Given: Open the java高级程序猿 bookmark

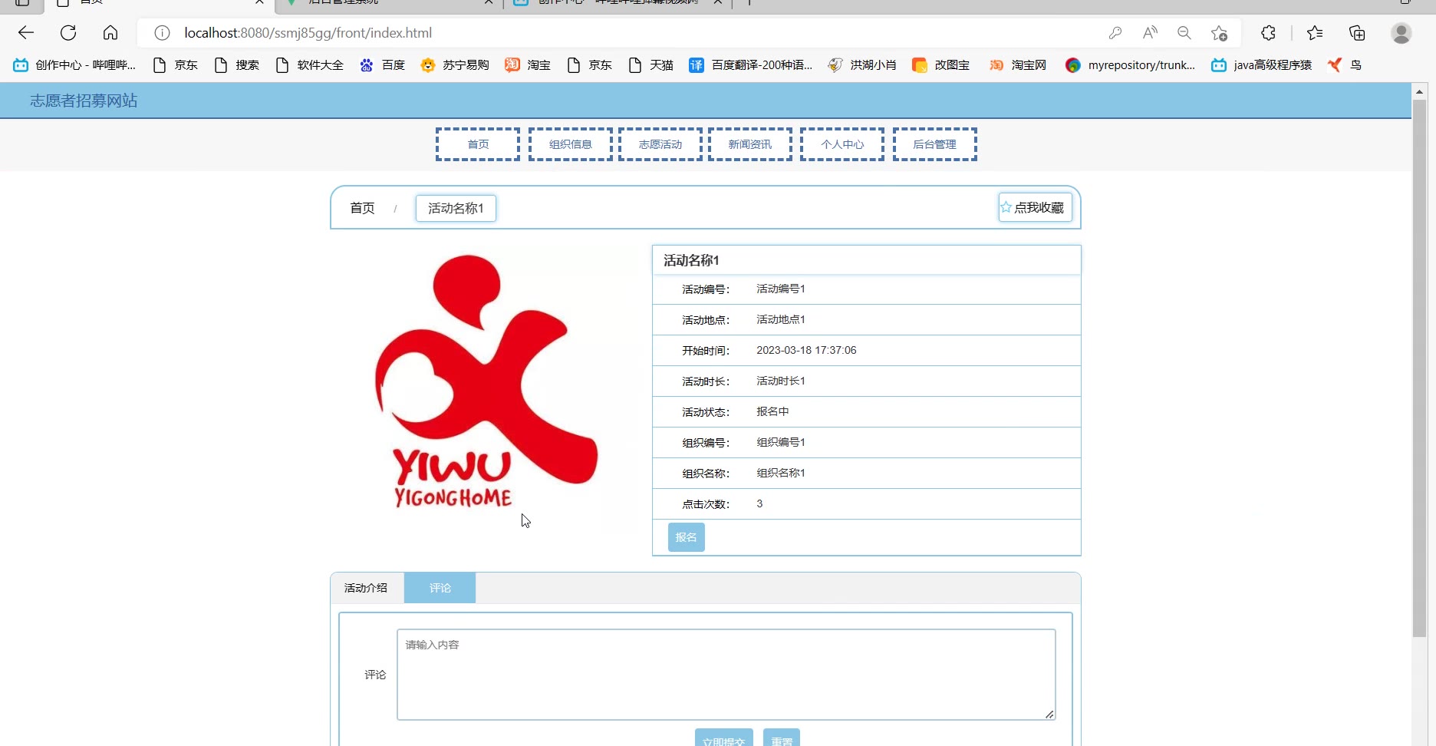Looking at the screenshot, I should (1261, 65).
